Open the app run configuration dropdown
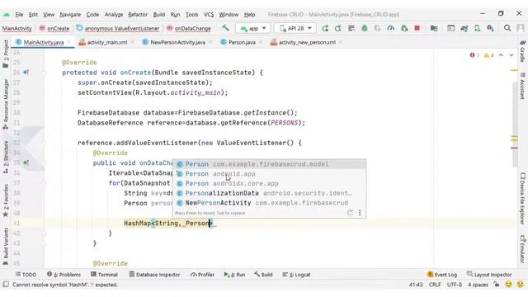The height and width of the screenshot is (297, 528). pyautogui.click(x=253, y=28)
